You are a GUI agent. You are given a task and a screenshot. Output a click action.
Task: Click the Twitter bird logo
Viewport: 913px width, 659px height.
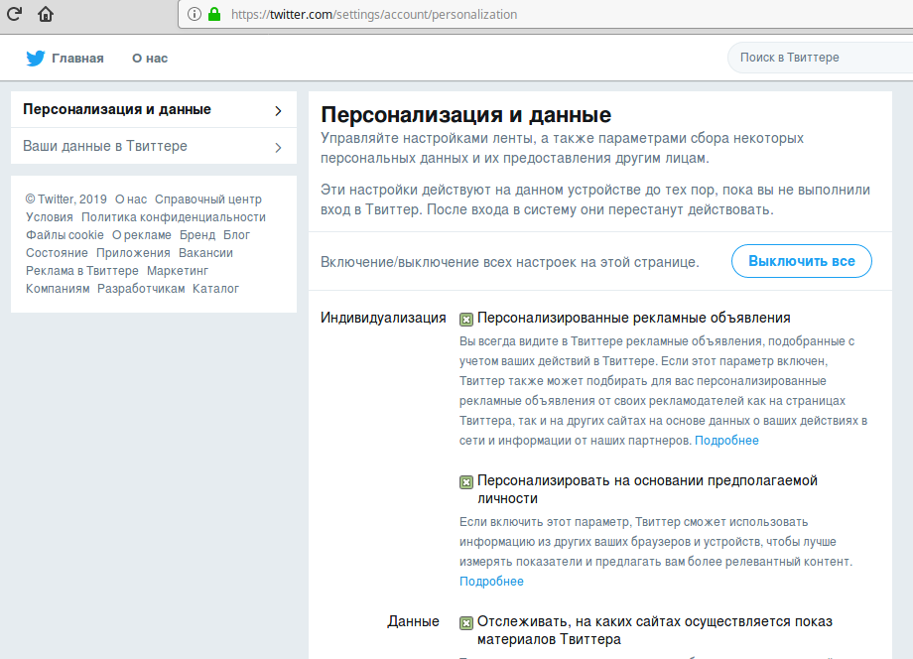pyautogui.click(x=36, y=59)
